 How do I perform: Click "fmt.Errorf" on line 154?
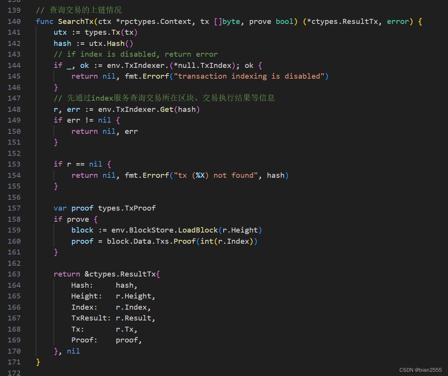click(147, 175)
